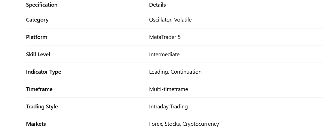Select the Platform row label
Screen dimensions: 328x140
pos(37,37)
